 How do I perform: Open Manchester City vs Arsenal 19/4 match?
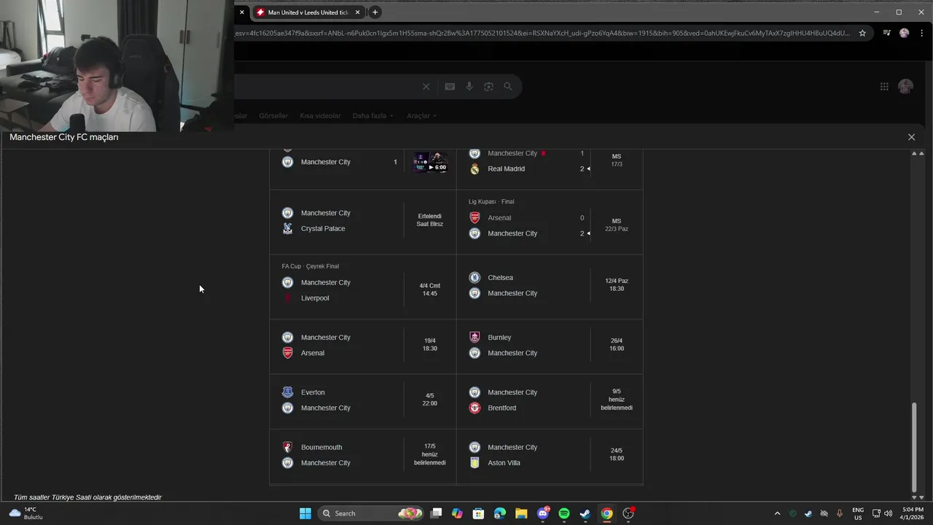[363, 346]
